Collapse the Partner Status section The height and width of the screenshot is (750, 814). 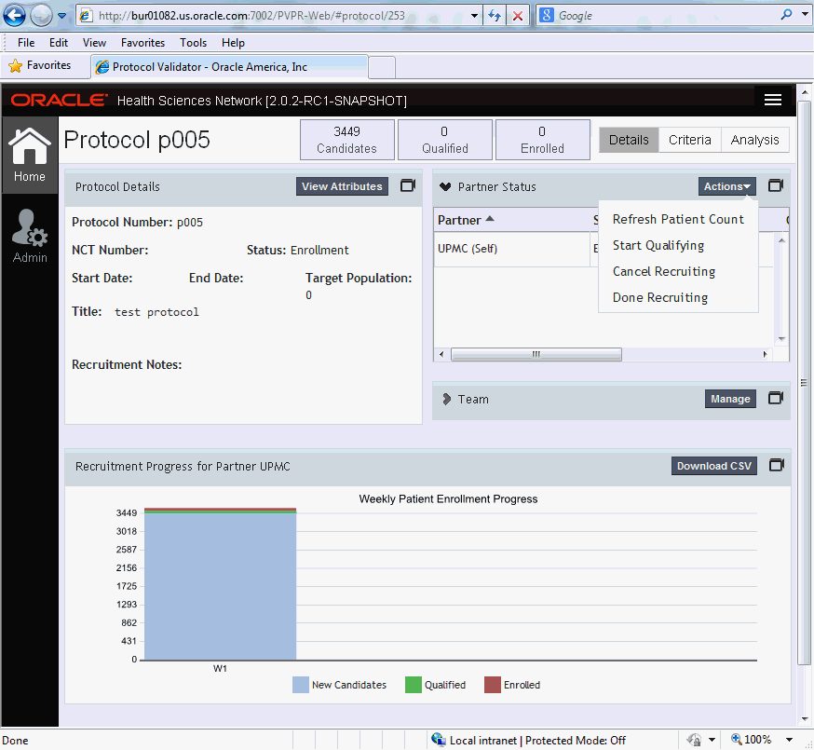445,186
